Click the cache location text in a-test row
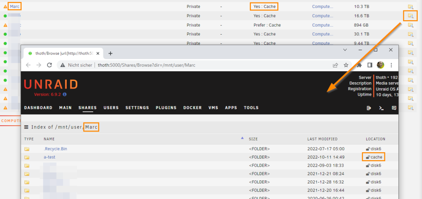422x199 pixels. pos(376,157)
